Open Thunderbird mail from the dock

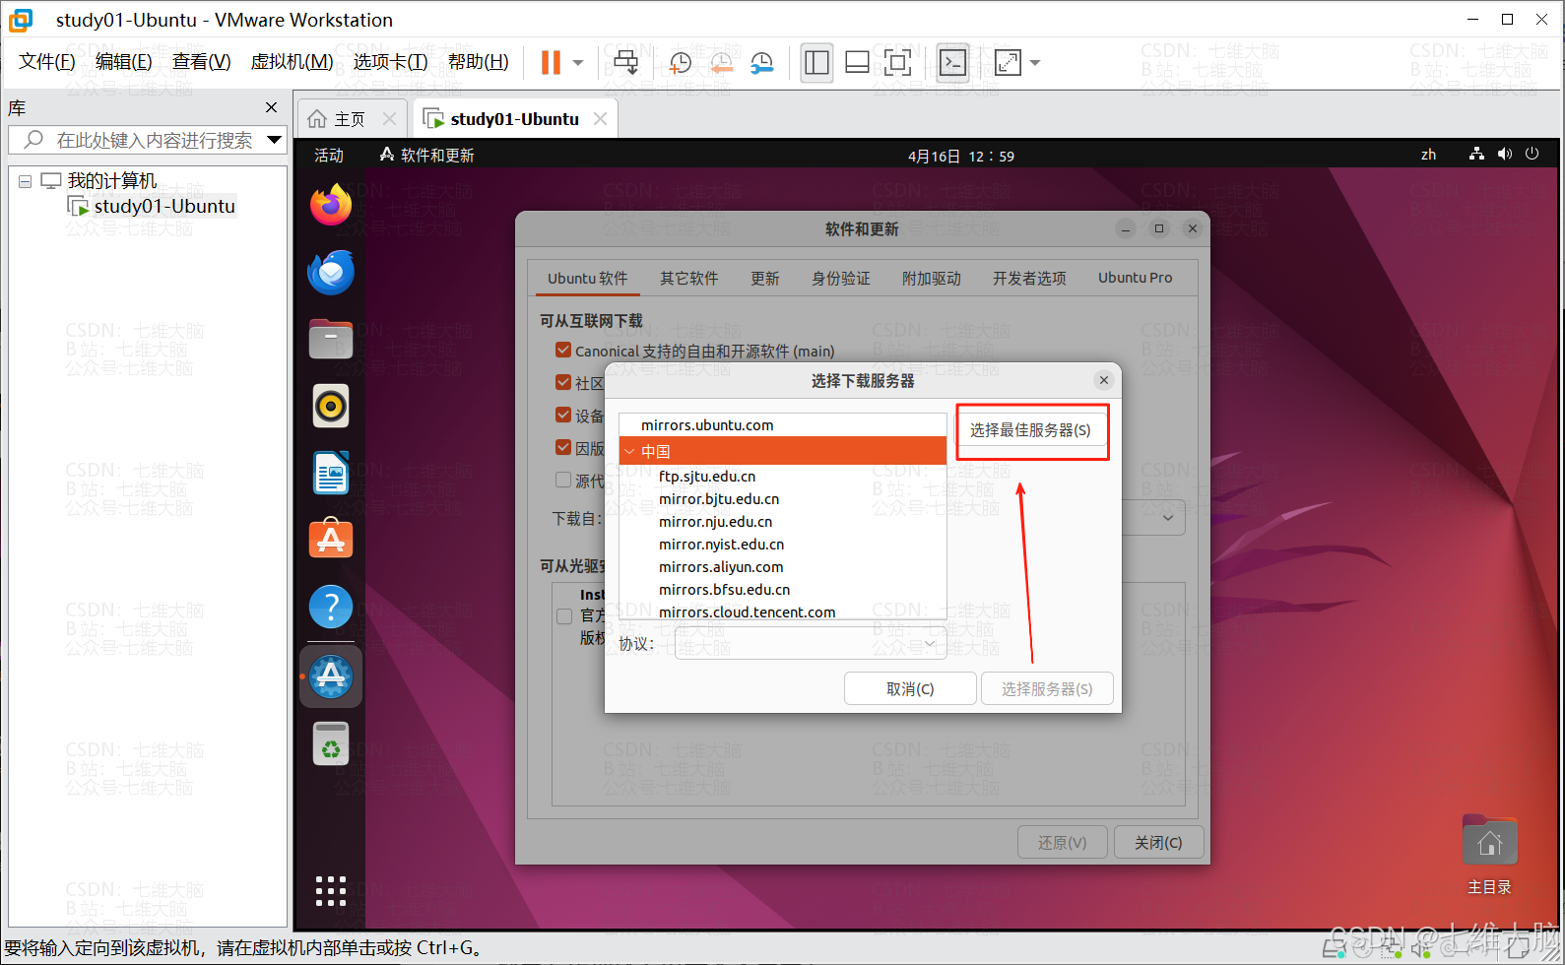click(x=331, y=273)
